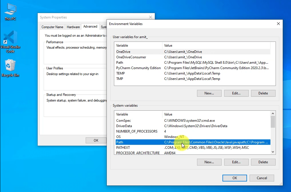
Task: Click Delete under user variables
Action: tap(263, 93)
